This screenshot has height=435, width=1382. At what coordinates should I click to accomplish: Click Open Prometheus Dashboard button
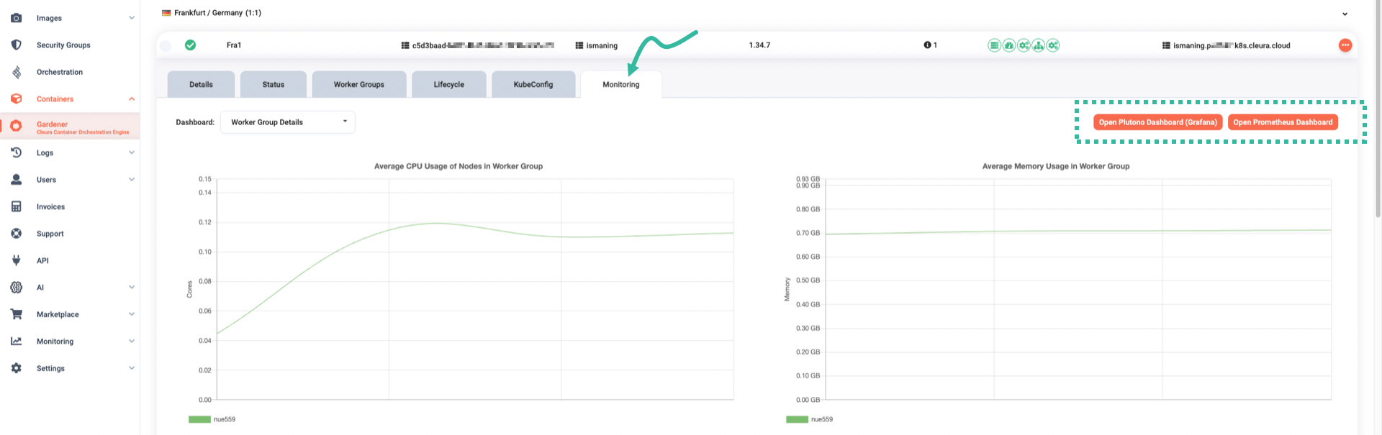tap(1283, 122)
